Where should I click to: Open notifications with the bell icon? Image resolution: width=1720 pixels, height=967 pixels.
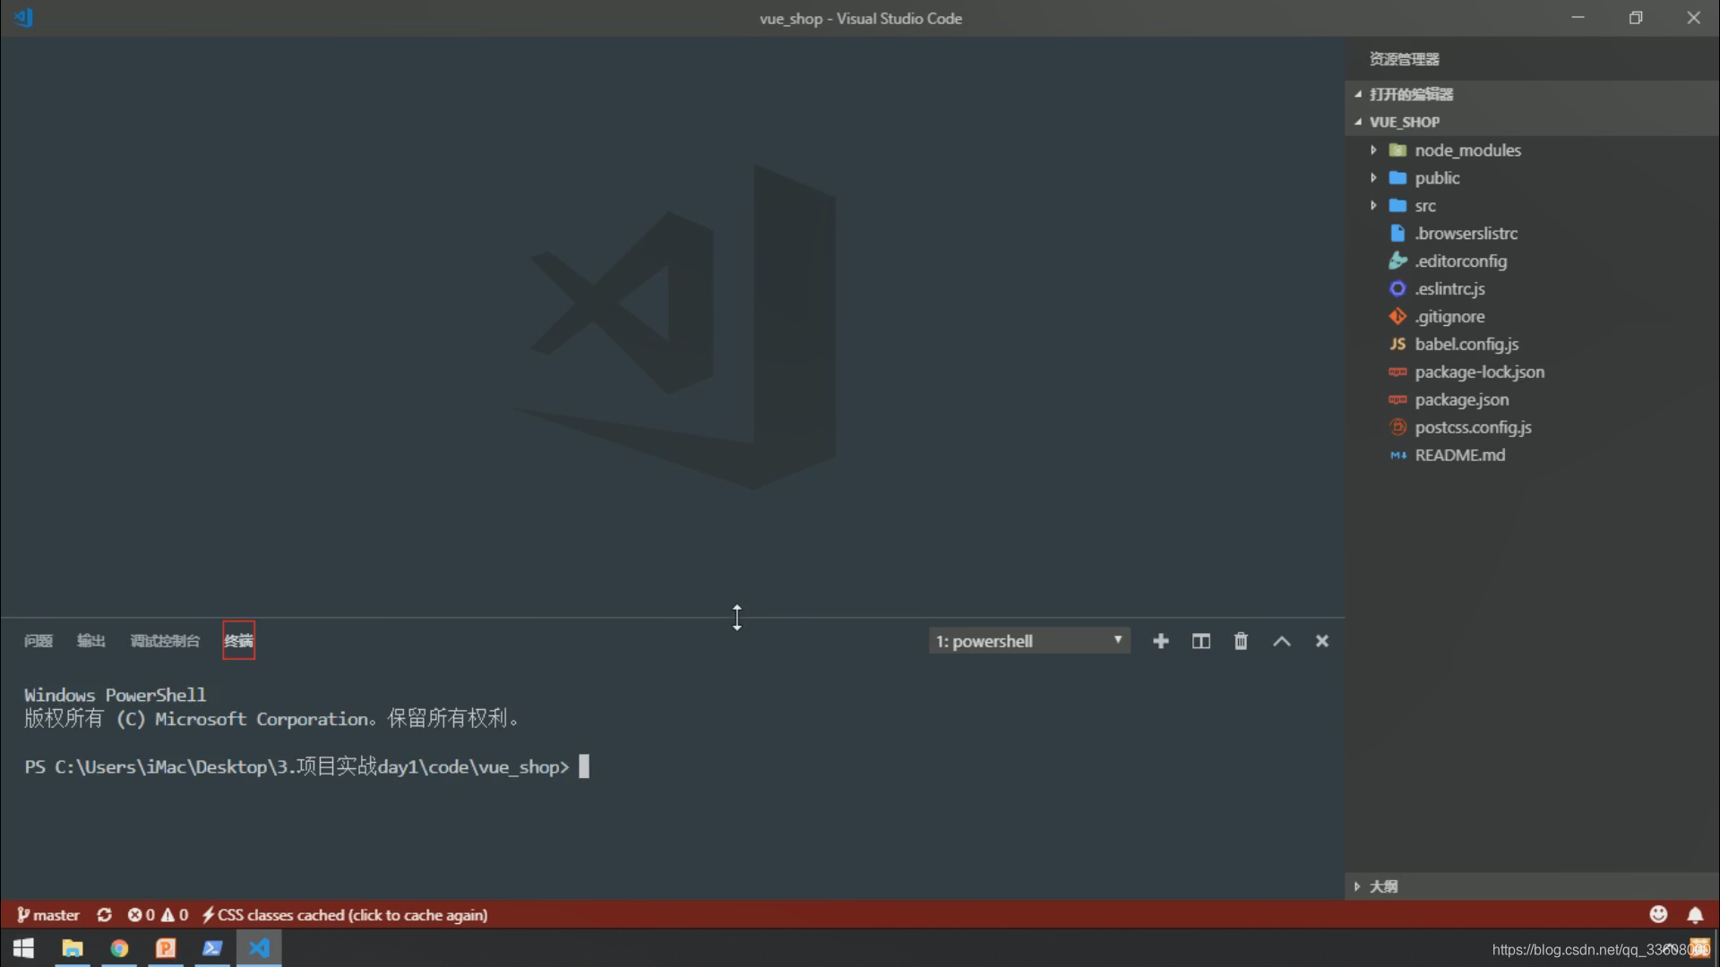click(x=1695, y=915)
